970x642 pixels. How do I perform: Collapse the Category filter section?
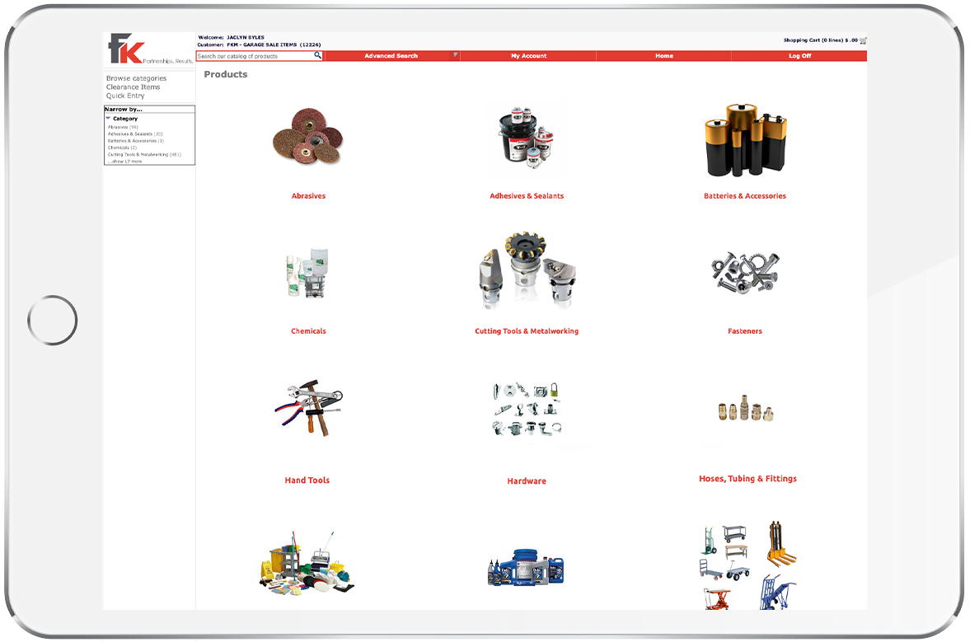[x=108, y=119]
